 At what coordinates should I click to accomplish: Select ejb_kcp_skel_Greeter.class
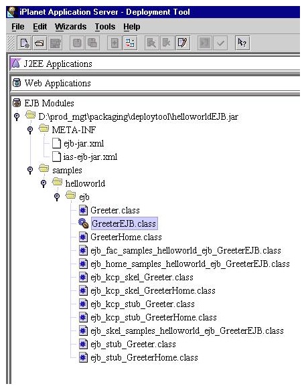coord(142,278)
